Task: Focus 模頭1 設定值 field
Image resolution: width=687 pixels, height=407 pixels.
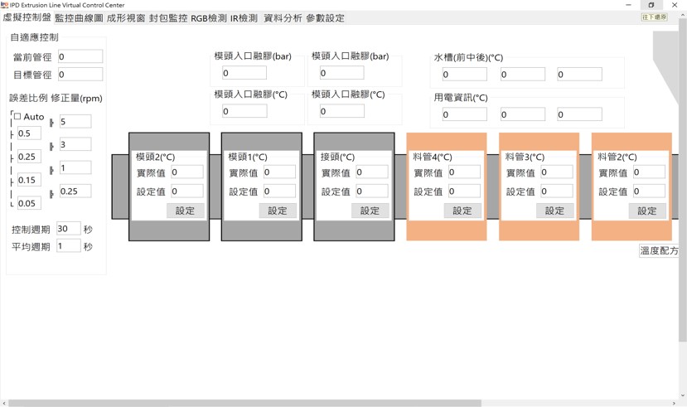Action: pos(279,191)
